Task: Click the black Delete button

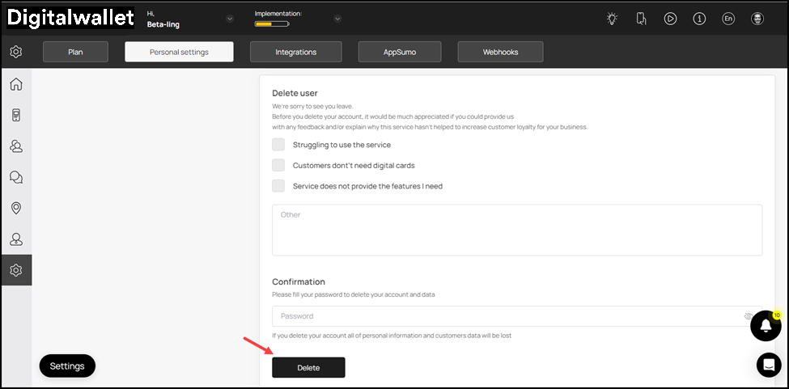Action: [x=308, y=367]
